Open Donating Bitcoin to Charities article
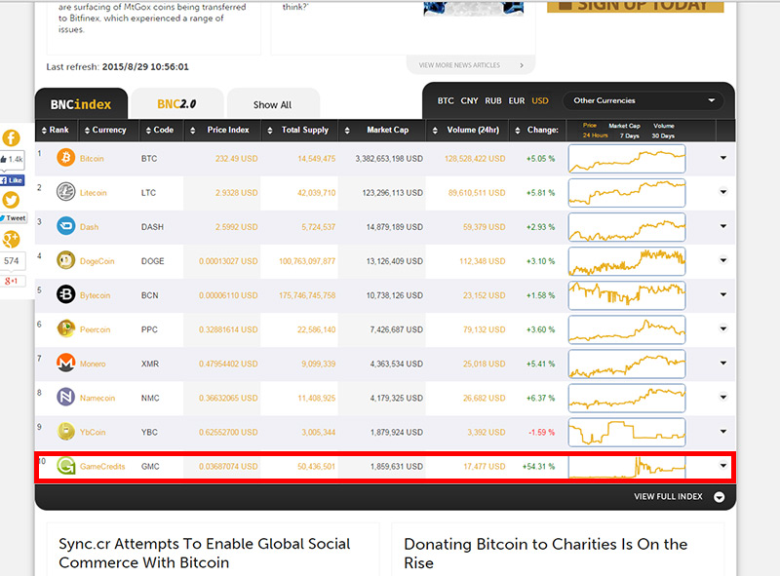This screenshot has height=576, width=780. (x=546, y=554)
